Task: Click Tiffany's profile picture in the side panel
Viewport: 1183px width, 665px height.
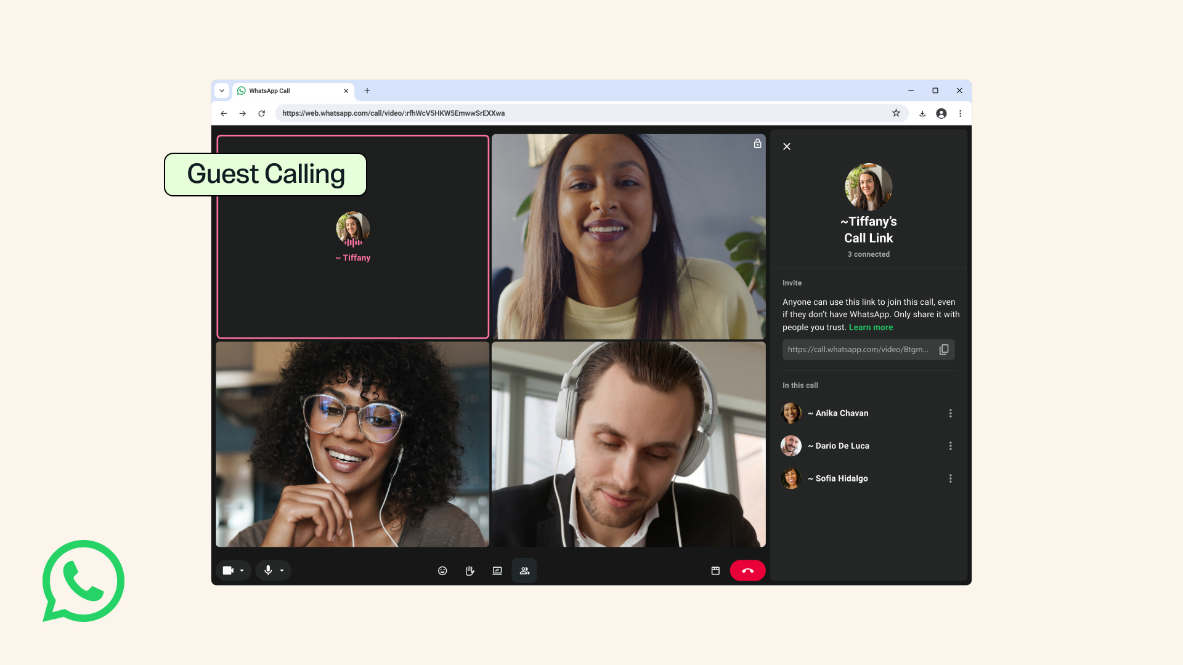Action: click(x=868, y=187)
